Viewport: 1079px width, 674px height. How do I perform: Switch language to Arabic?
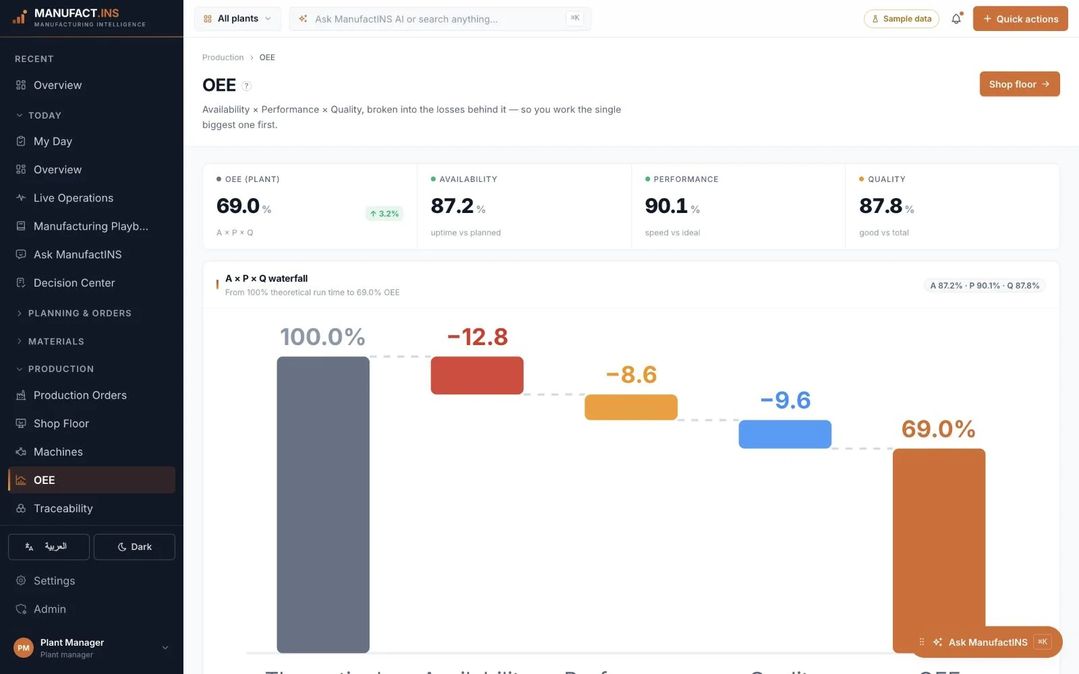pos(49,547)
